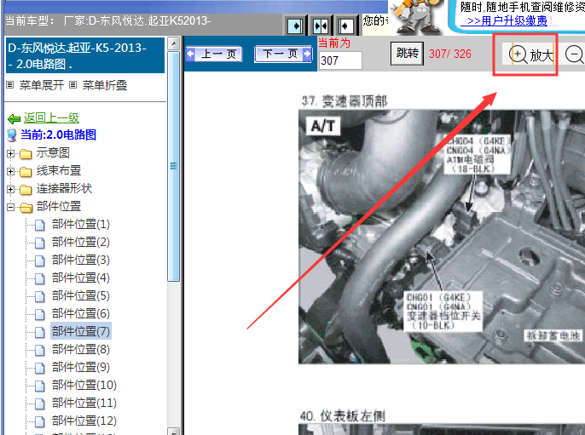Screen dimensions: 585x435
Task: Open 部件位置(3) in the tree
Action: 80,260
